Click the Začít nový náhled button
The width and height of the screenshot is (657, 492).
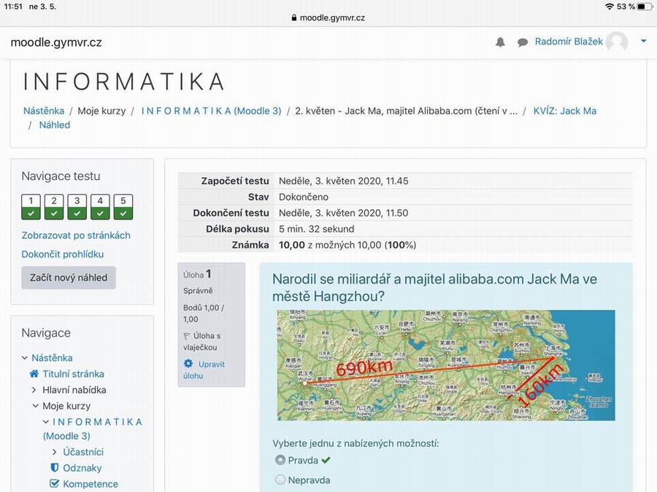click(69, 278)
